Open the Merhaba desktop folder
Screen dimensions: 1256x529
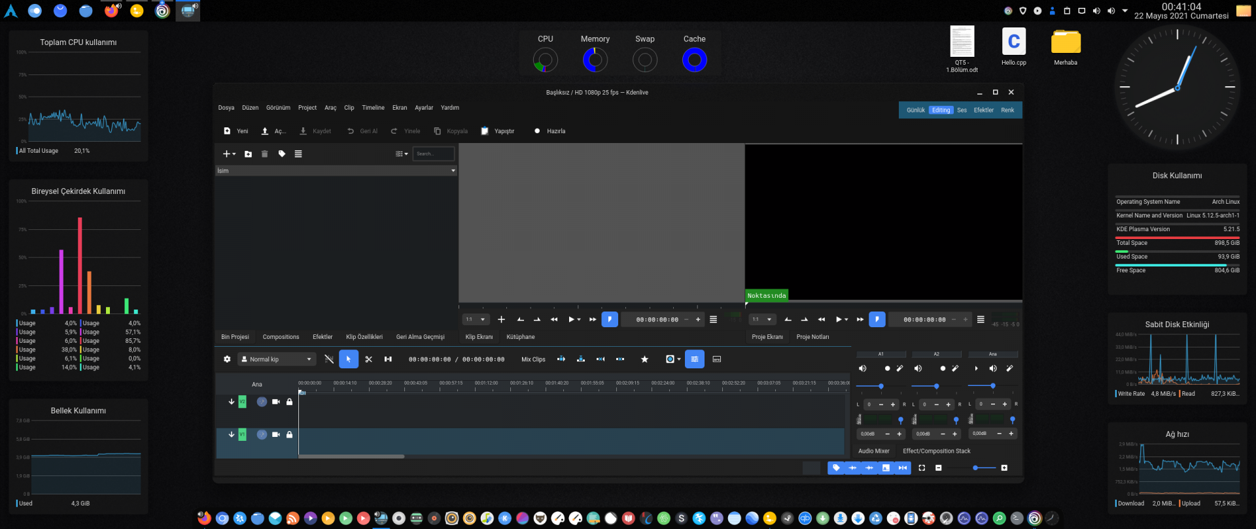click(x=1066, y=47)
